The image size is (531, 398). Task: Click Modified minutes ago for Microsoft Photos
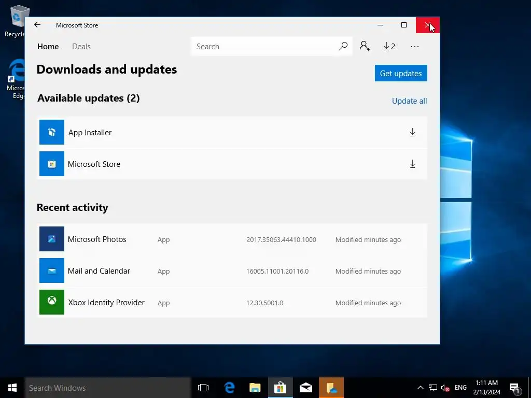pos(368,239)
